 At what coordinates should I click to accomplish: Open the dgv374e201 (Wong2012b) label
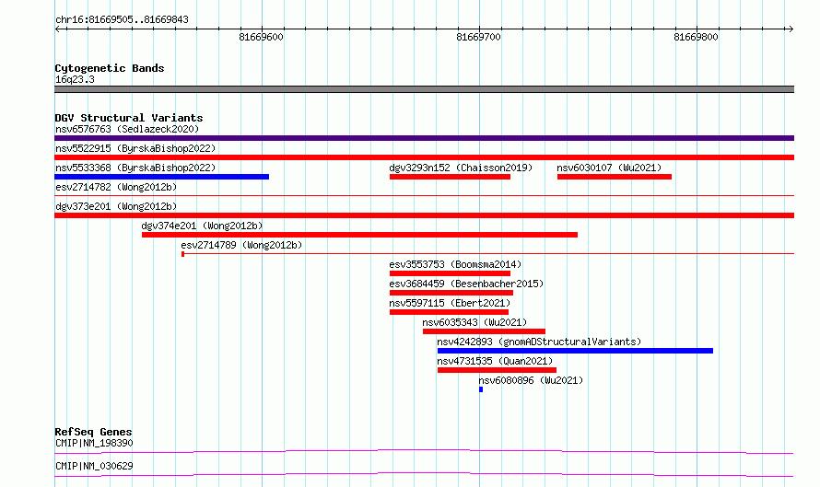click(x=202, y=226)
